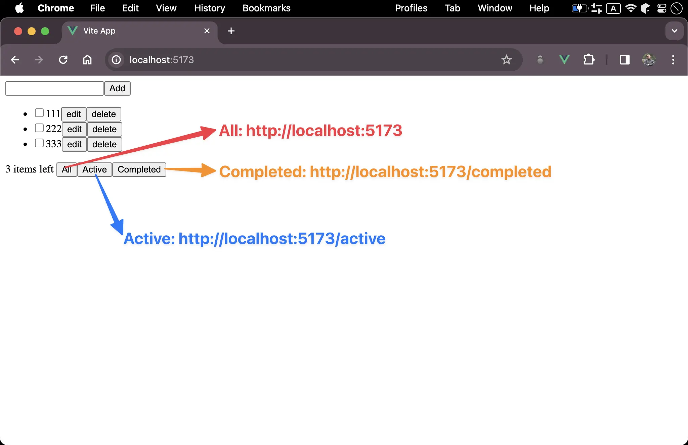Viewport: 688px width, 445px height.
Task: Edit the 222 todo item
Action: [74, 129]
